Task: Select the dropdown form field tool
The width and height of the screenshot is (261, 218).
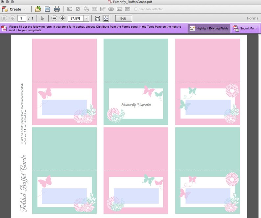Action: point(103,9)
